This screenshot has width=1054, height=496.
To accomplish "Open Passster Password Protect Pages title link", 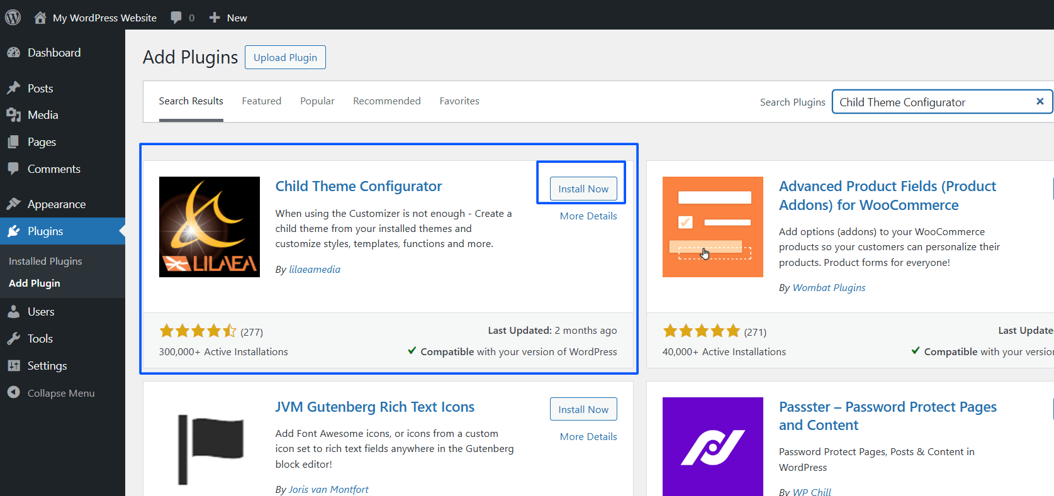I will tap(888, 416).
